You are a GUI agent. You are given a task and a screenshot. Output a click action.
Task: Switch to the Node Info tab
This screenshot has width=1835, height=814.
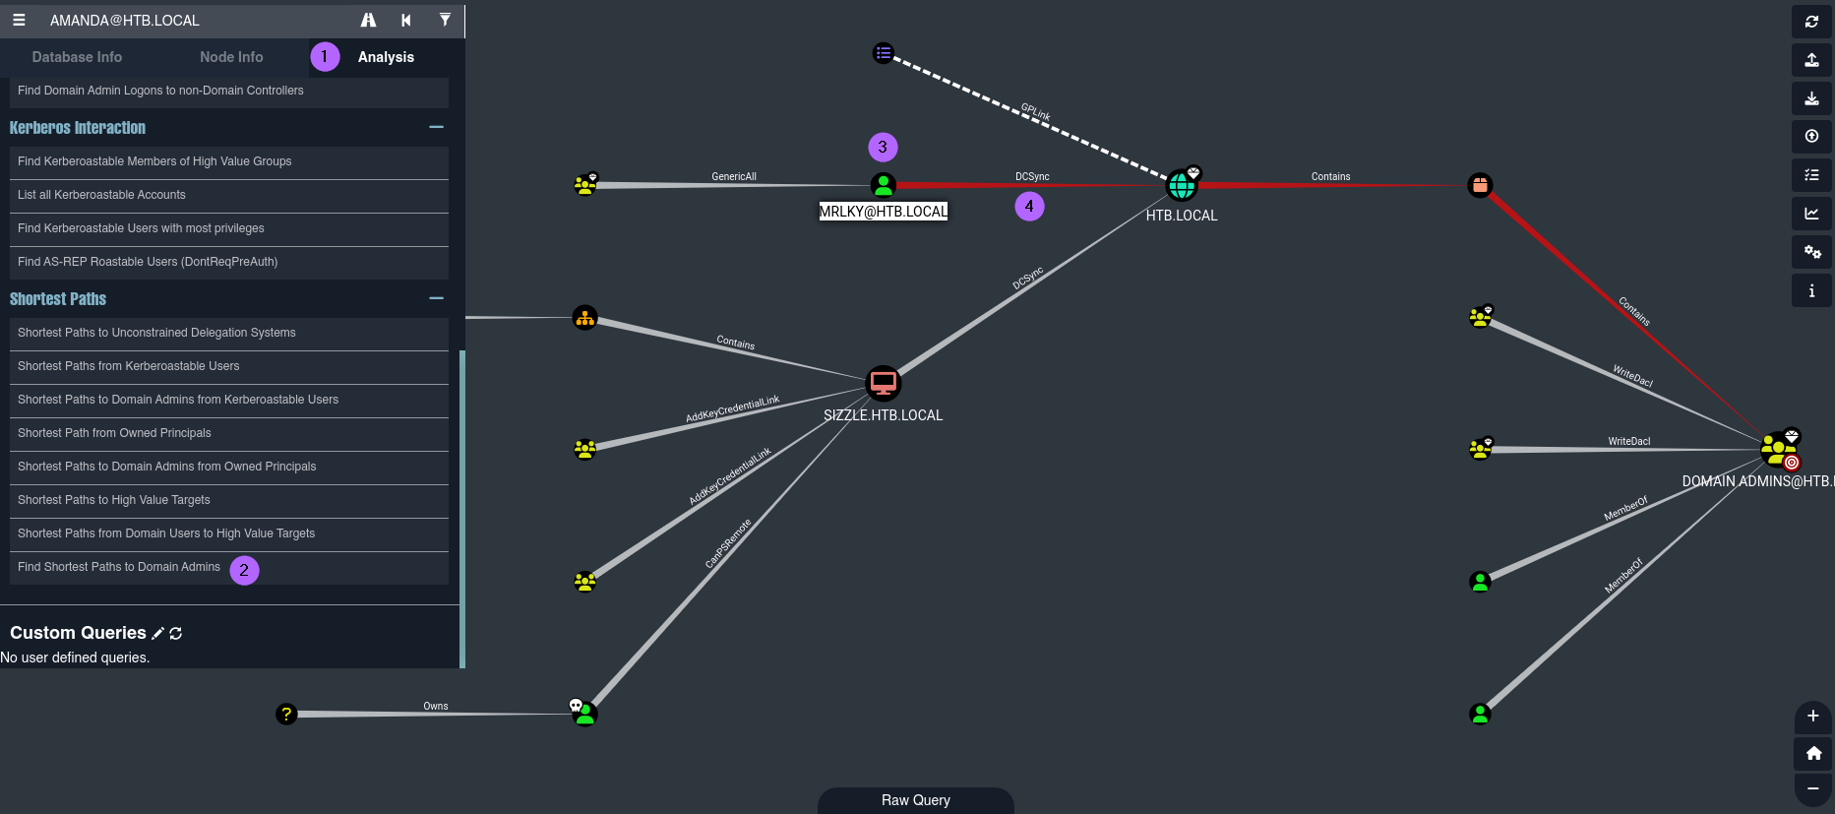tap(231, 57)
